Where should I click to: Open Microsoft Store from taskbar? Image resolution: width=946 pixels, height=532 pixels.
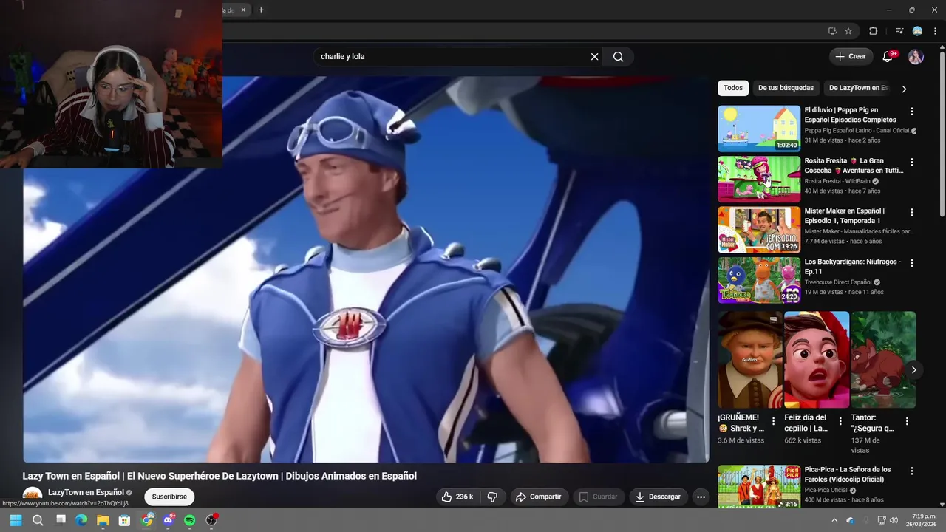click(124, 520)
